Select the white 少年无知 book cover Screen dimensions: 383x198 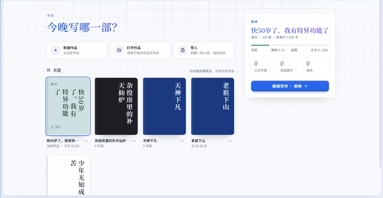pyautogui.click(x=68, y=175)
